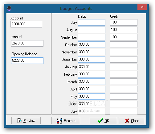Click the April Credit field

[x=124, y=89]
